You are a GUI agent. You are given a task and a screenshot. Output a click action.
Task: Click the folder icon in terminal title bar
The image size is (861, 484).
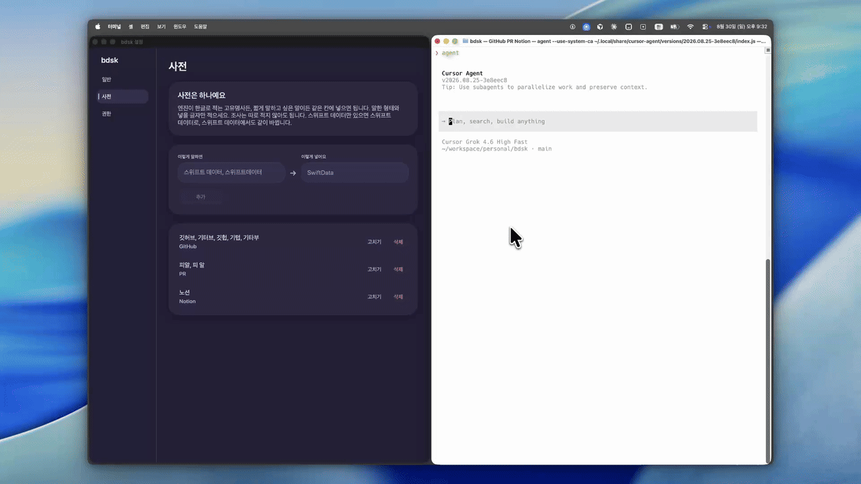coord(465,41)
